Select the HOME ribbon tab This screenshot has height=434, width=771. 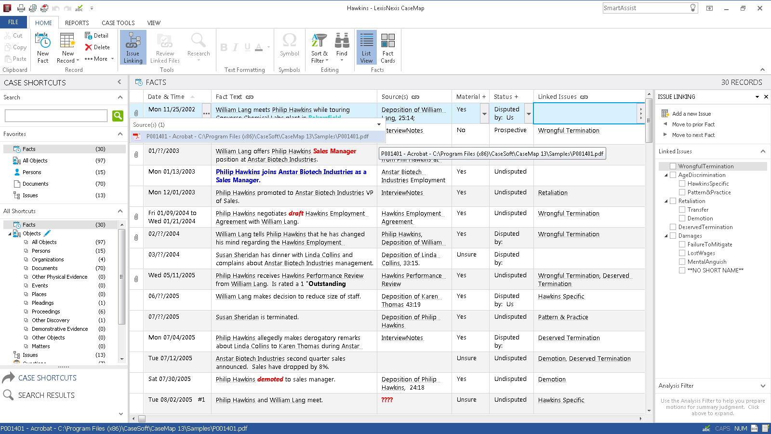43,23
